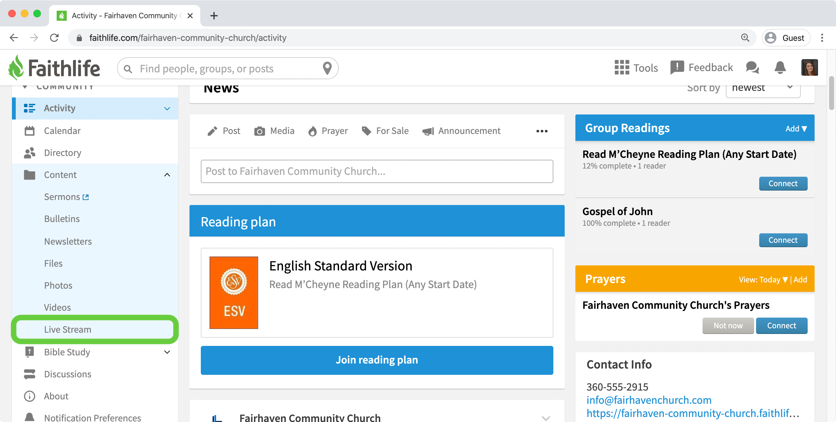836x422 pixels.
Task: Click the Activity icon in the sidebar
Action: (30, 108)
